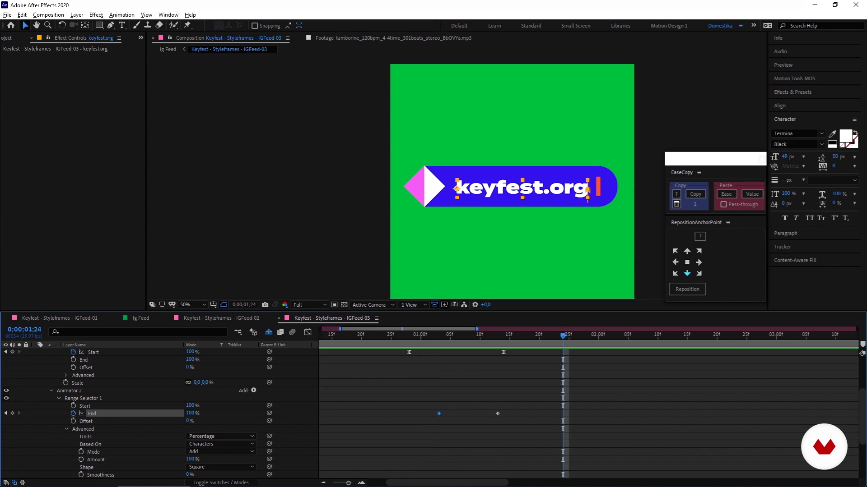
Task: Open the Mode Add dropdown
Action: tap(221, 451)
